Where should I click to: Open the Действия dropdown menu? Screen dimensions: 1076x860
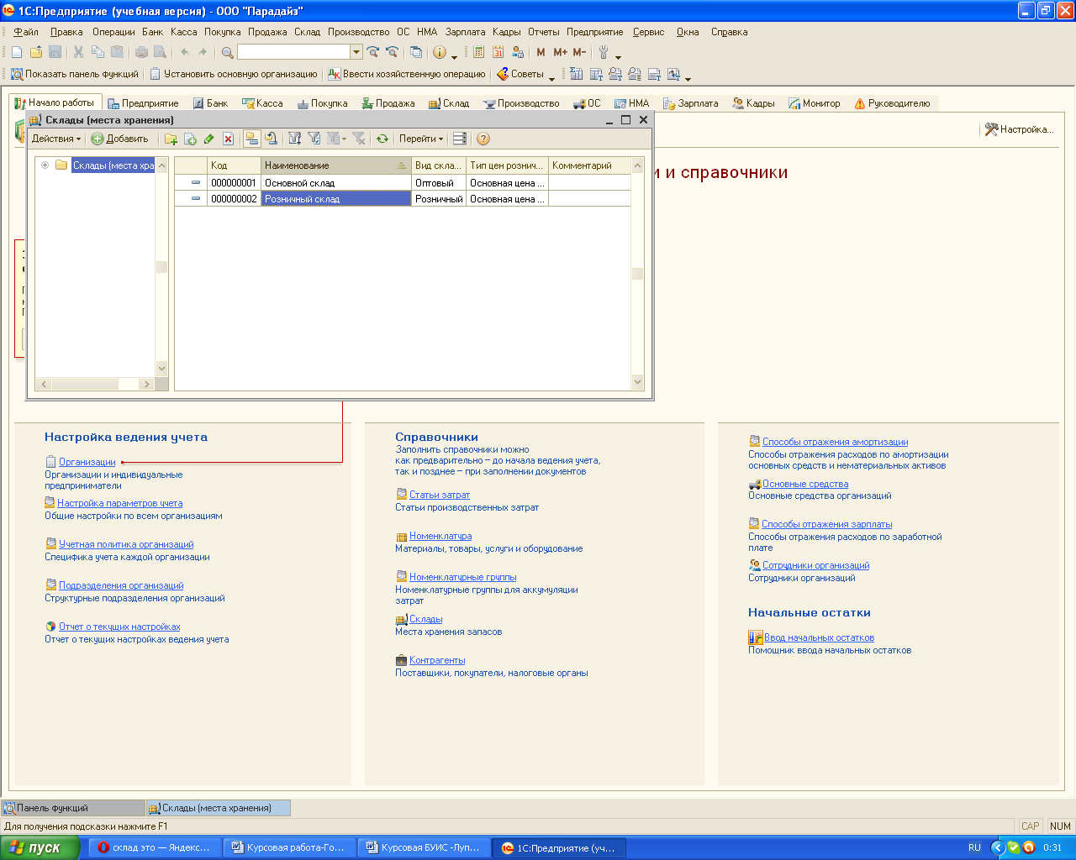56,139
